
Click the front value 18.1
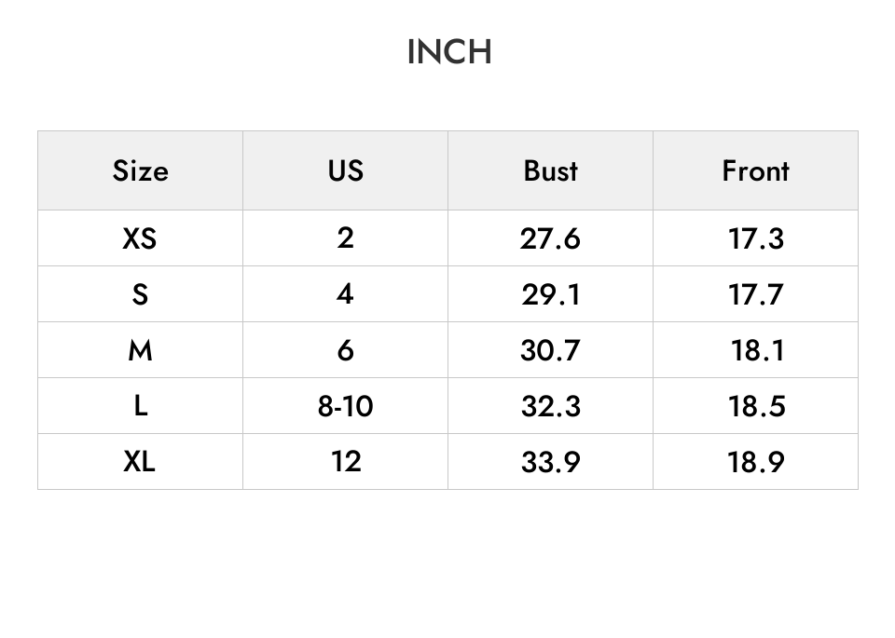point(755,349)
